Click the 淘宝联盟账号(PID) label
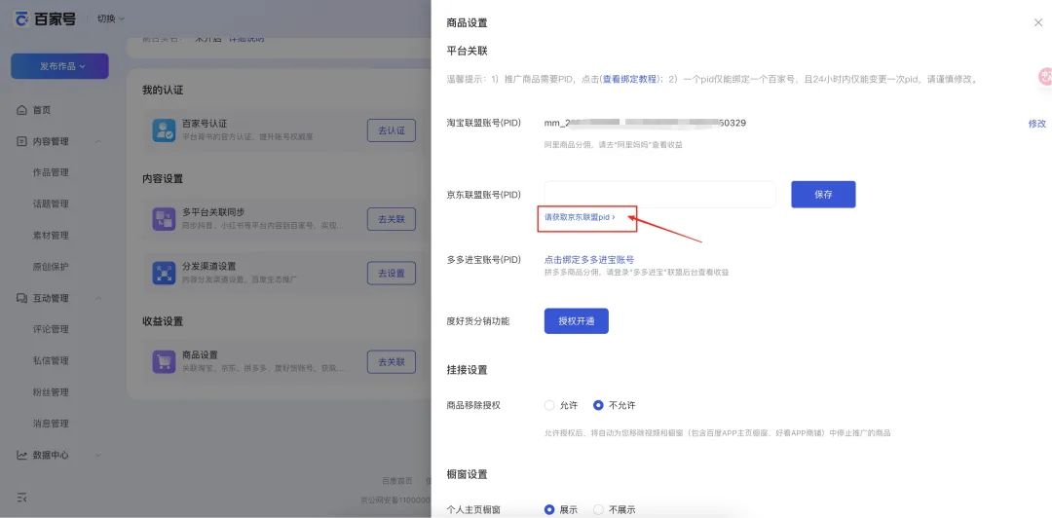The image size is (1052, 518). pyautogui.click(x=484, y=123)
